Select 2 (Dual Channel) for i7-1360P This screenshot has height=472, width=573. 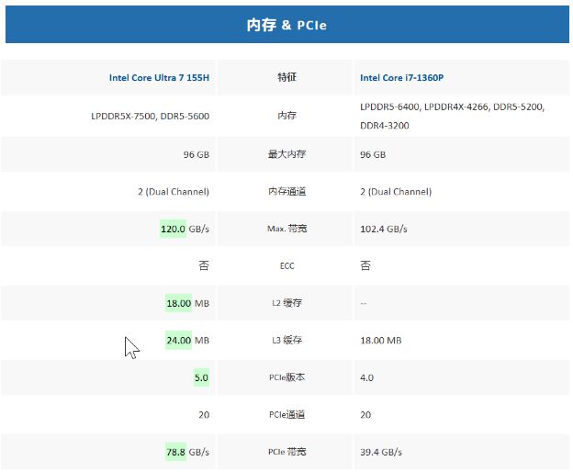(x=396, y=191)
